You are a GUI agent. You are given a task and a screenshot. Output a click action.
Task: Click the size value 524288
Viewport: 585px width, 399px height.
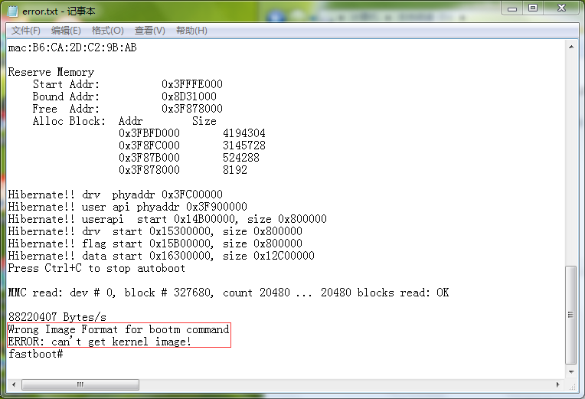[x=241, y=158]
